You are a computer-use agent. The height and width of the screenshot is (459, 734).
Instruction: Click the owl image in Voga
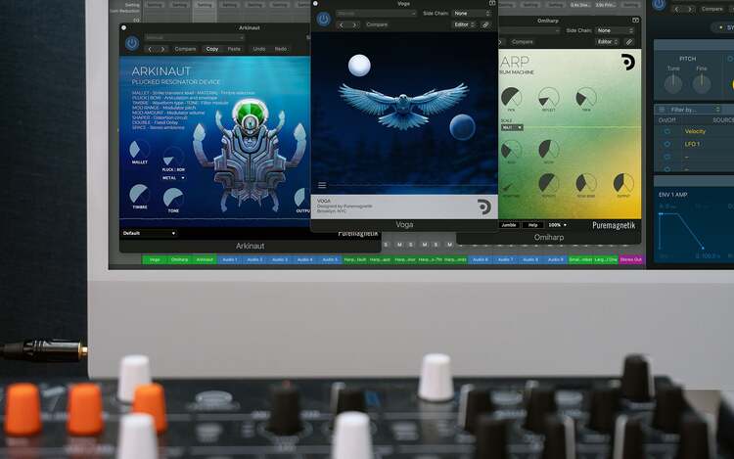pos(403,106)
